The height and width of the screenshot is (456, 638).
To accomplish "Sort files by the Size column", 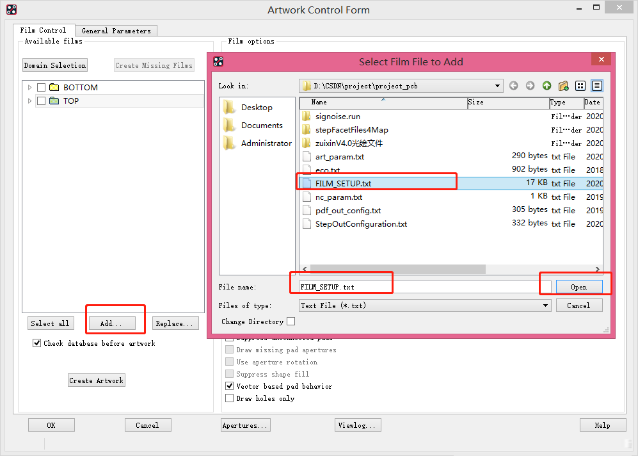I will coord(507,102).
